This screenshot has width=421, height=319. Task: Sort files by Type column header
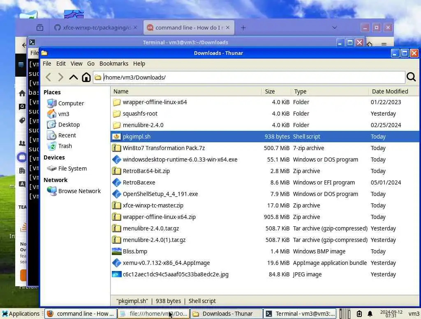330,91
